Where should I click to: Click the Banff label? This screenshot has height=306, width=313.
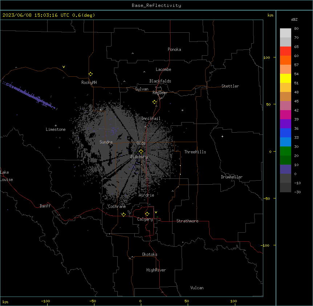pos(45,206)
